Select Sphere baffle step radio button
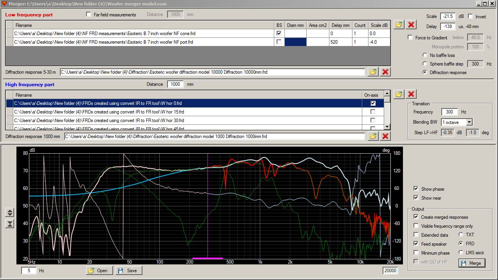The image size is (498, 280). point(425,64)
